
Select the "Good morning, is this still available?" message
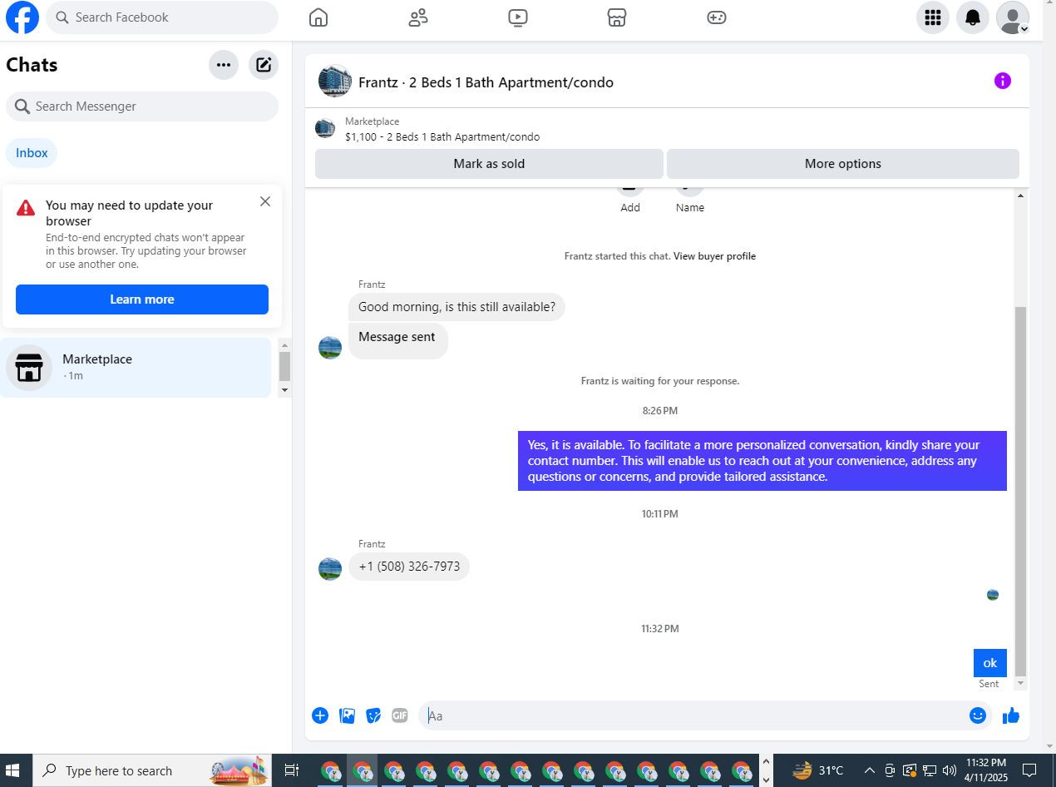pos(456,307)
